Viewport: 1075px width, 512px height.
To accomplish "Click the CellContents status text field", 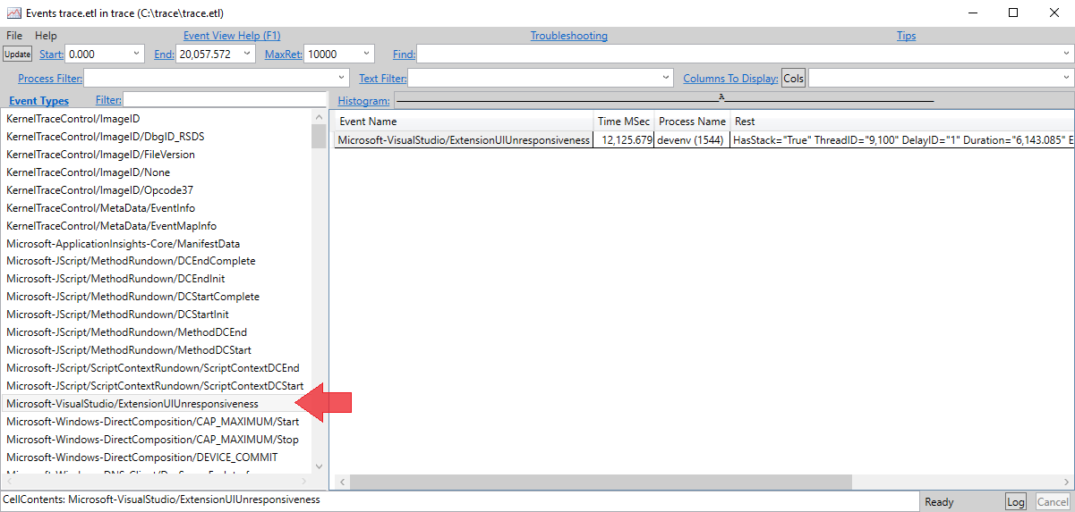I will [460, 500].
